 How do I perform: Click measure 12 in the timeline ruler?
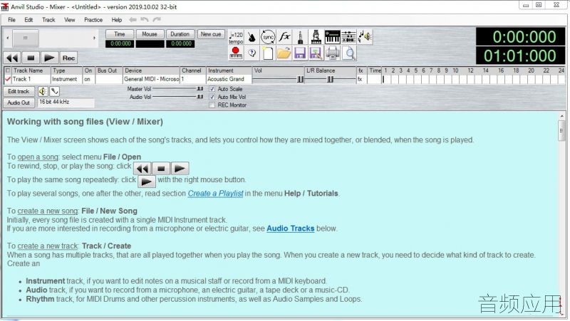[x=470, y=70]
